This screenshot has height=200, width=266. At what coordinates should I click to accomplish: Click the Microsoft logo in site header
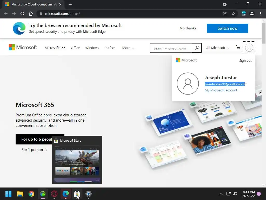23,47
